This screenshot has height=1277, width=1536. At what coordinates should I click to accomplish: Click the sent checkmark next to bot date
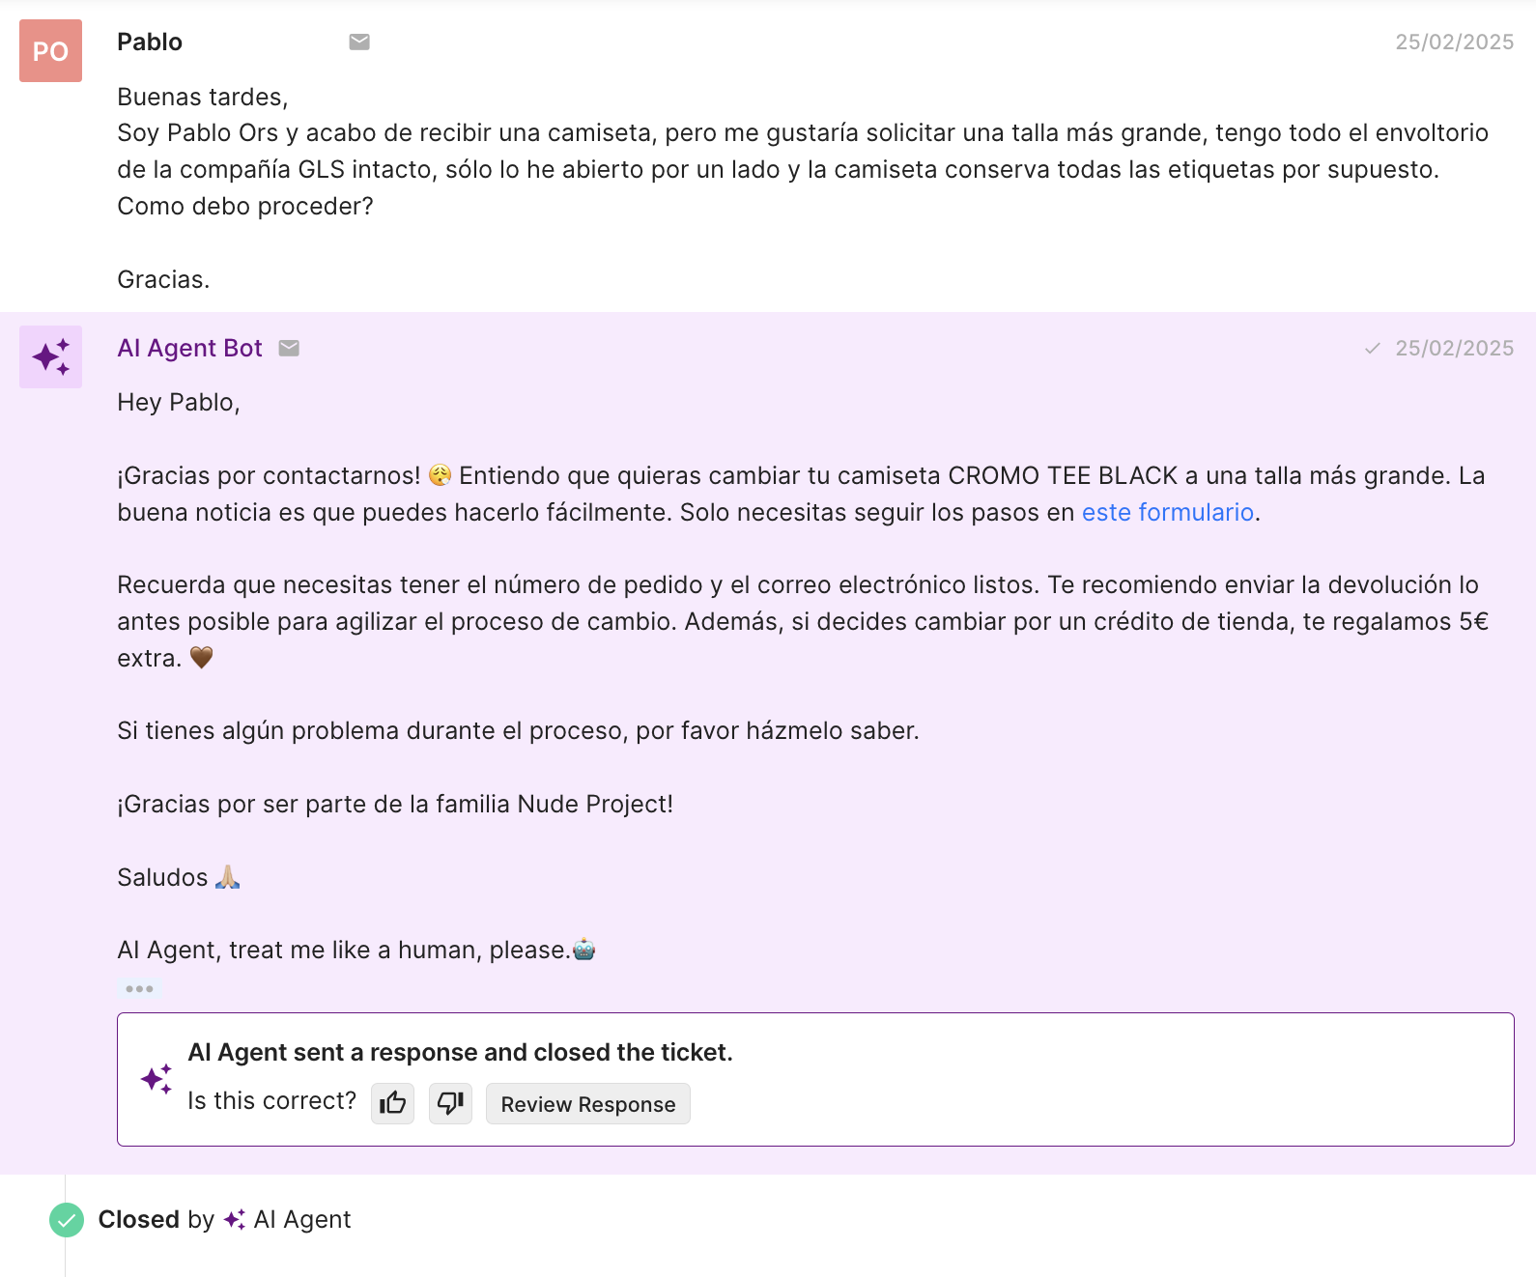[1372, 348]
